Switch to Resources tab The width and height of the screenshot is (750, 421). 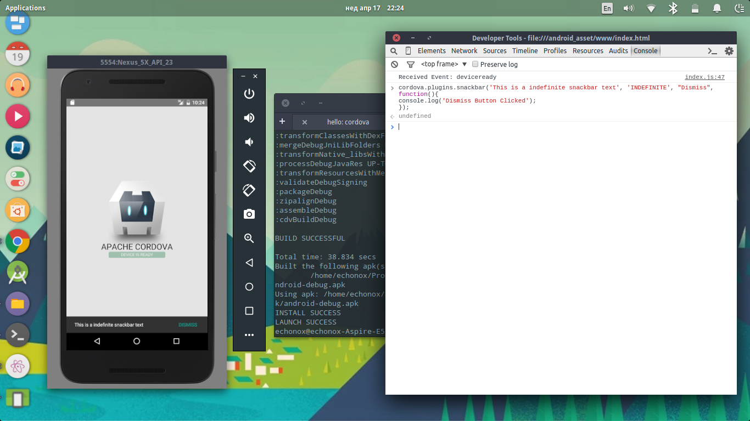588,51
